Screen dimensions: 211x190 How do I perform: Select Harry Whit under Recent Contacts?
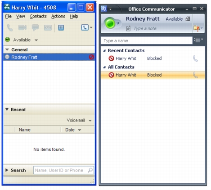(x=153, y=59)
